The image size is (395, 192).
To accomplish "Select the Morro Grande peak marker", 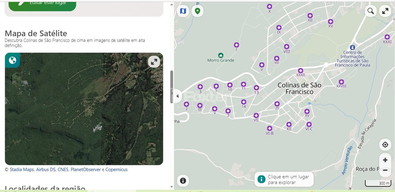I will pos(220,55).
